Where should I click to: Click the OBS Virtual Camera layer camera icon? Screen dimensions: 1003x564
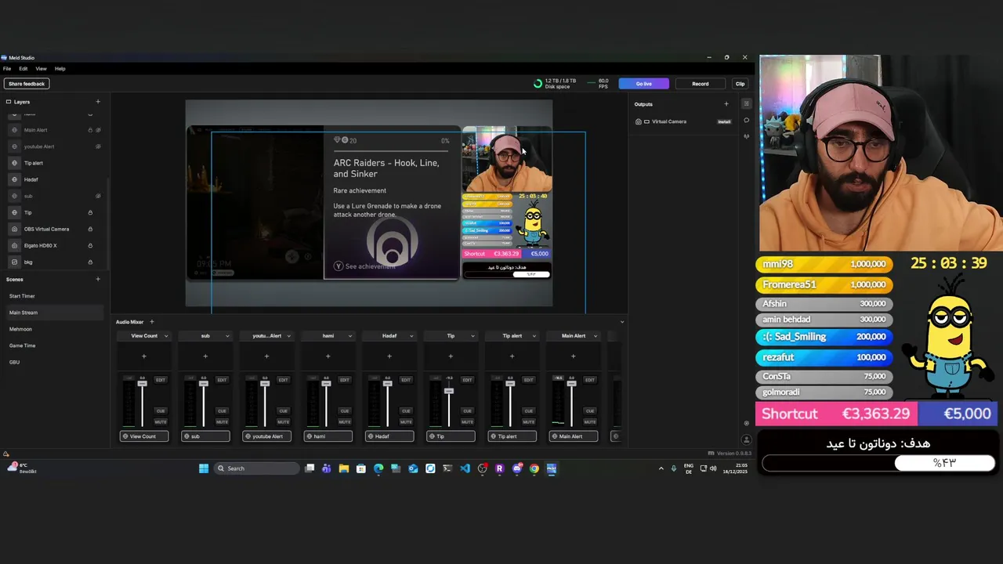14,229
